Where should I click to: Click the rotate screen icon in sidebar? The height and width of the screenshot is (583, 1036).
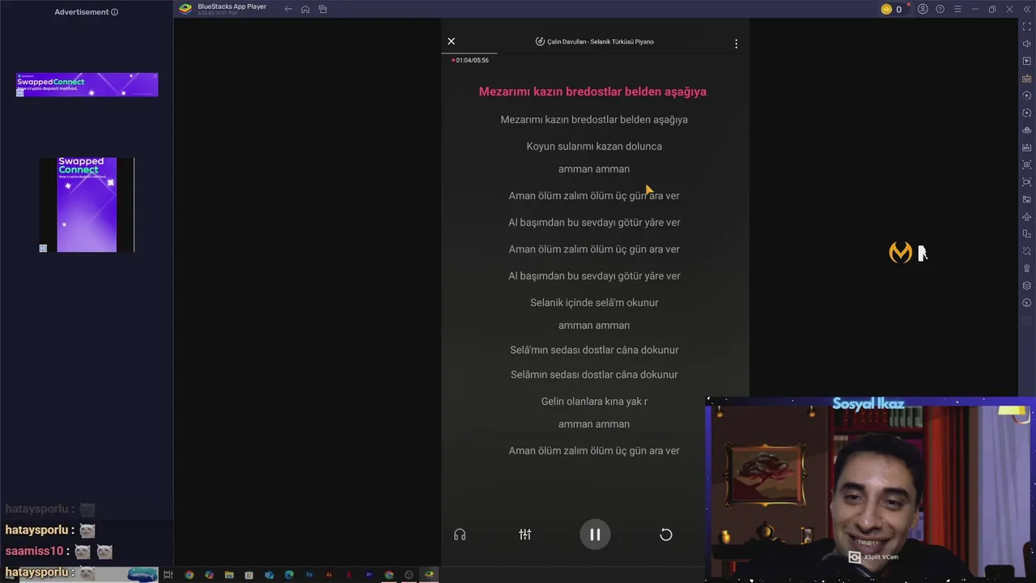point(1027,251)
